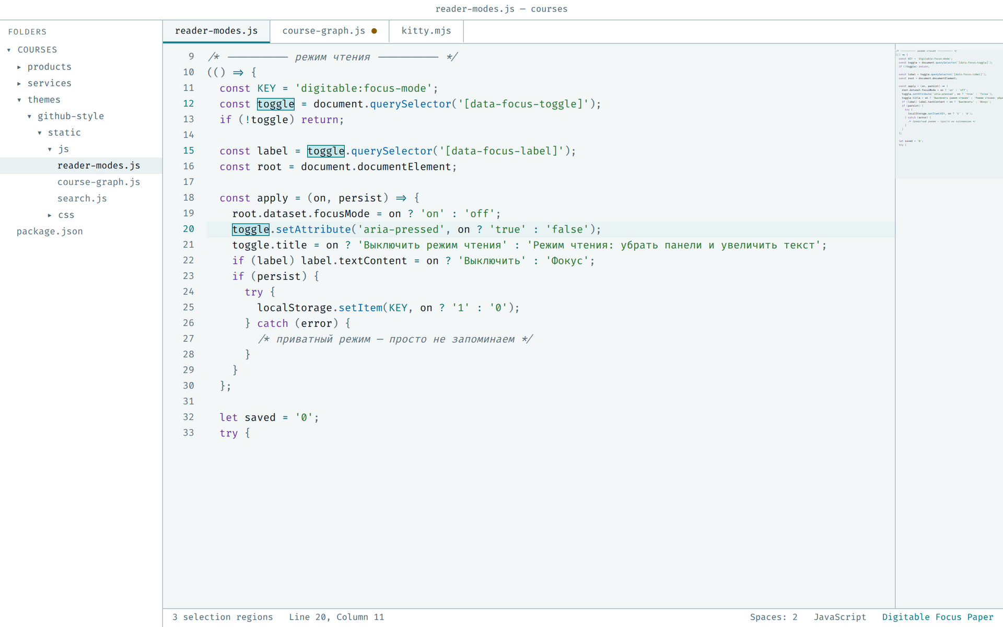The height and width of the screenshot is (627, 1003).
Task: Click 'setAttribute' on line 20
Action: click(313, 229)
